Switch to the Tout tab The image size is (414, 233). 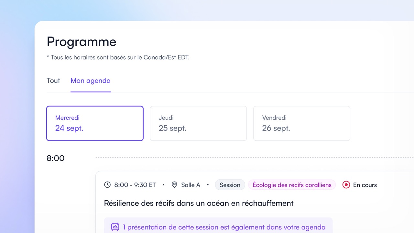(53, 81)
